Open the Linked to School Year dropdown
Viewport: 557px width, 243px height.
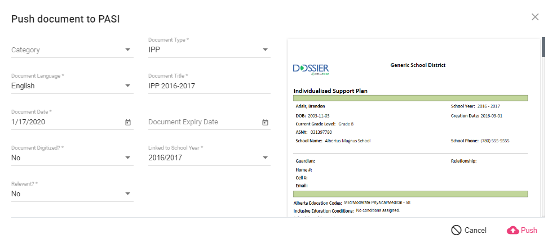[265, 158]
